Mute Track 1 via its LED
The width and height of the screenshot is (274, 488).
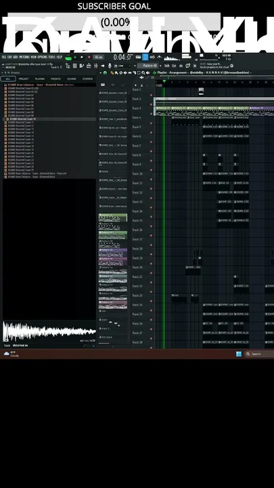[152, 96]
